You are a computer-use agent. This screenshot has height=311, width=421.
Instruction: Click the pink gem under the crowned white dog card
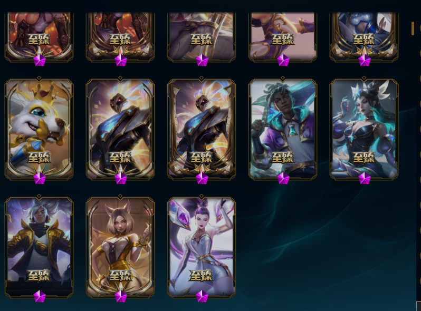tap(40, 178)
